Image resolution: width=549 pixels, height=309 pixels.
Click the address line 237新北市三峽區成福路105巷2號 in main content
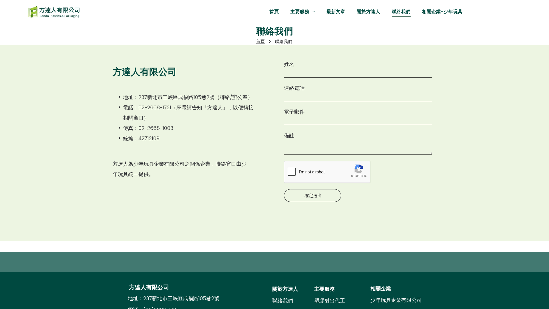[176, 97]
